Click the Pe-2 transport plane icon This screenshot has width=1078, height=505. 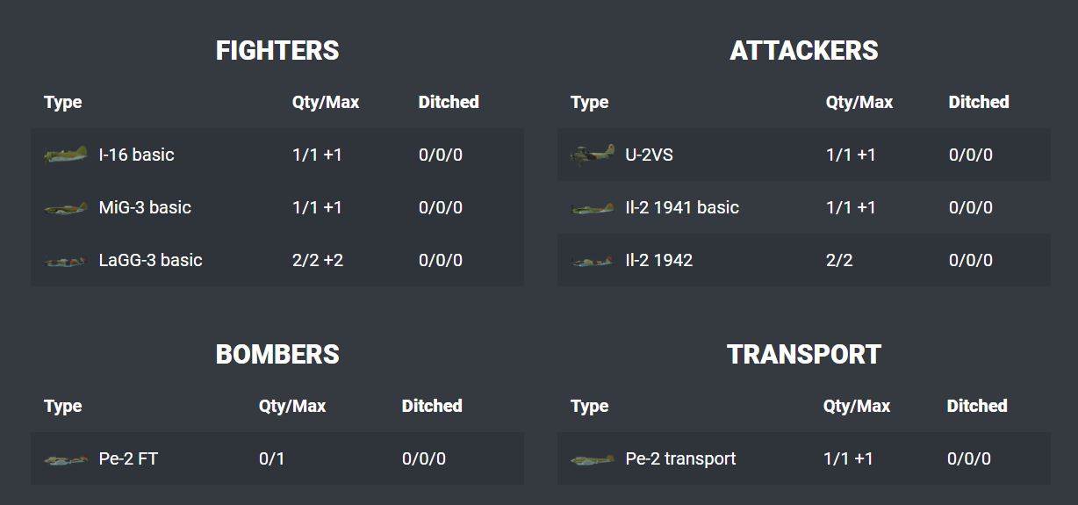pos(593,458)
